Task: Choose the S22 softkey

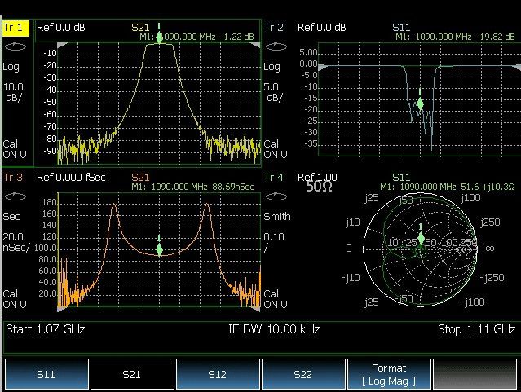Action: tap(303, 374)
